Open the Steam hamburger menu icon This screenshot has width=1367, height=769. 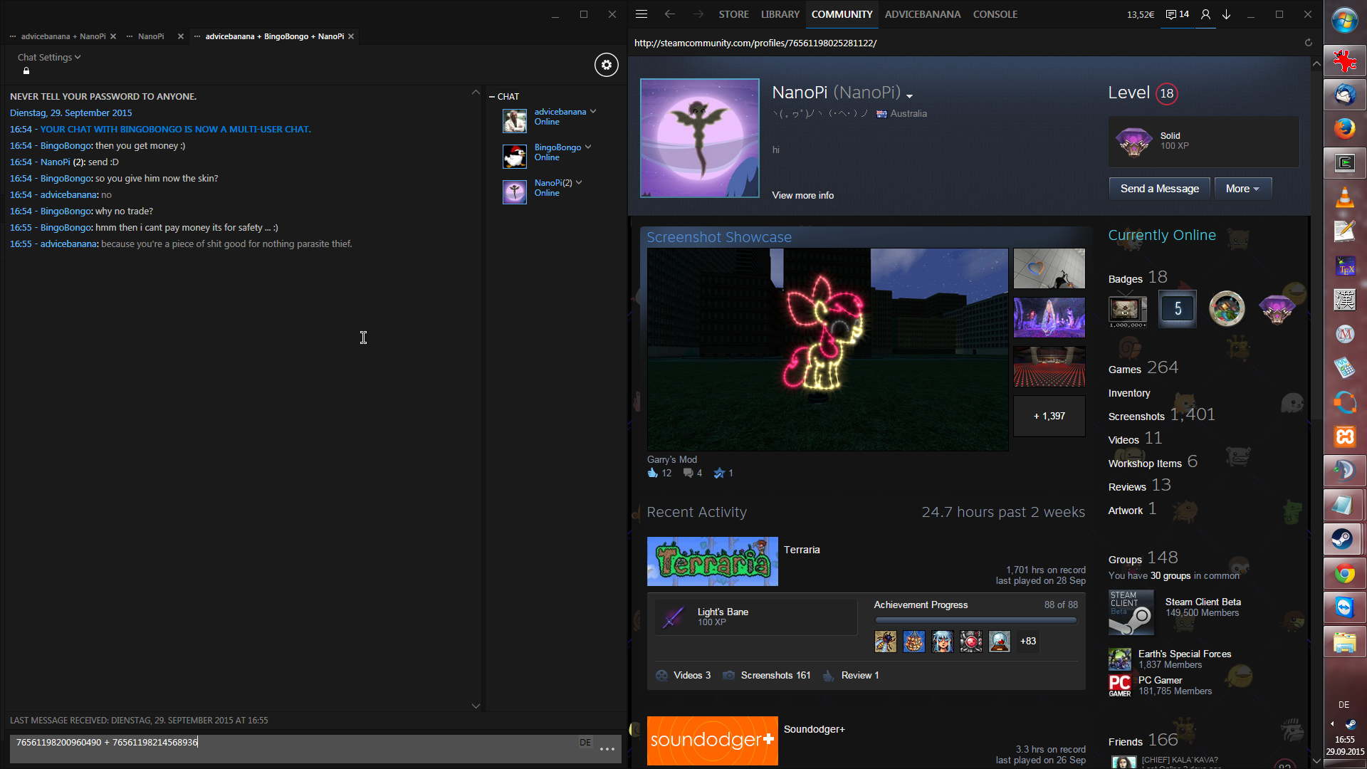641,14
